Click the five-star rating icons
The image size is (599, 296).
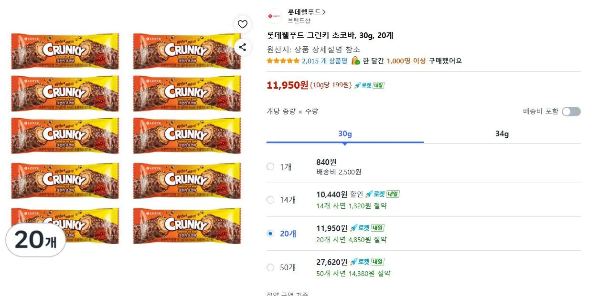pyautogui.click(x=283, y=61)
